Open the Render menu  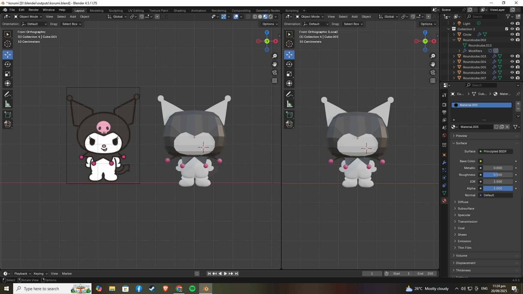click(34, 10)
